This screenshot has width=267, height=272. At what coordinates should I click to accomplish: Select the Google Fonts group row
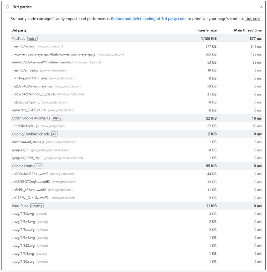click(22, 166)
